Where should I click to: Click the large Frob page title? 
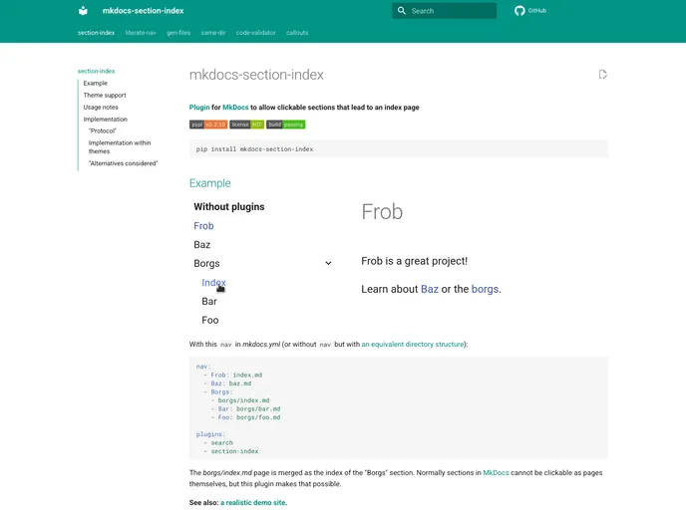[x=382, y=212]
